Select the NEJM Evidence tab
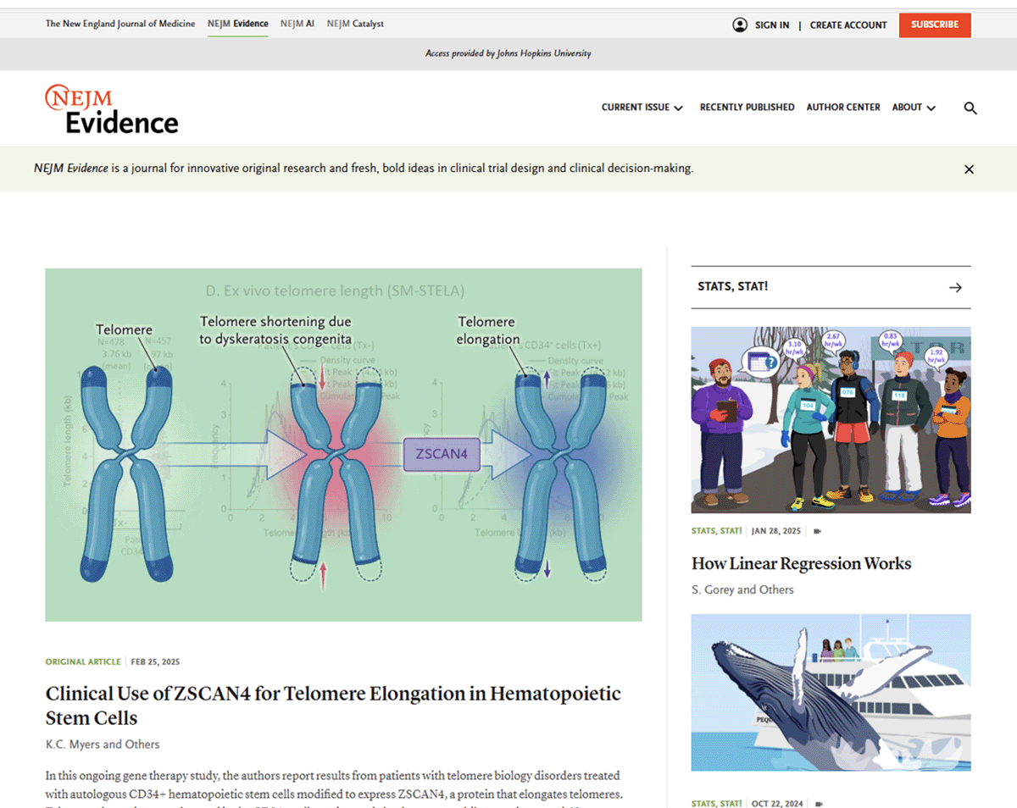Image resolution: width=1017 pixels, height=808 pixels. [238, 24]
